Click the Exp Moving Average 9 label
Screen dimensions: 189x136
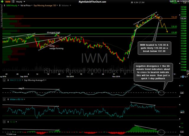[34, 80]
